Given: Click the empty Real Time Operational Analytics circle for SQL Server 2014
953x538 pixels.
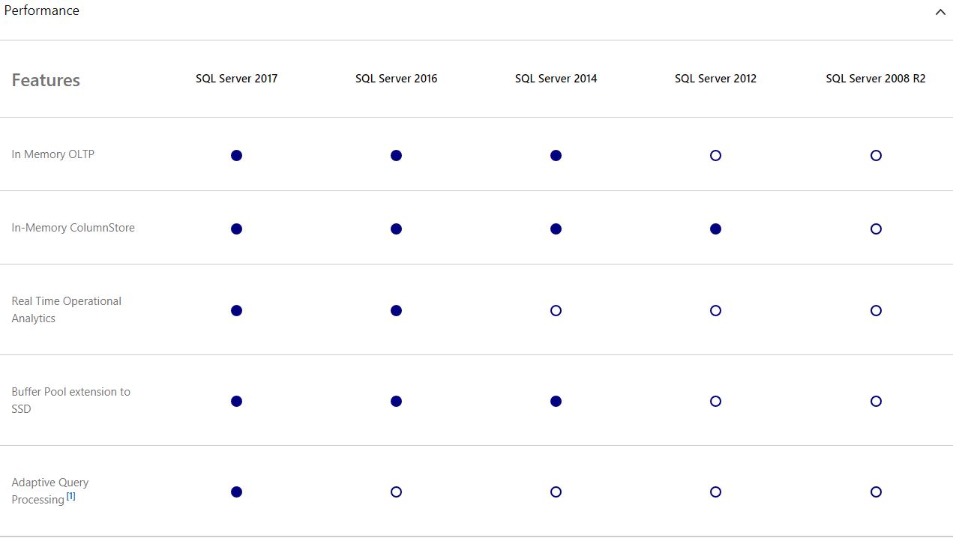Looking at the screenshot, I should [x=556, y=310].
